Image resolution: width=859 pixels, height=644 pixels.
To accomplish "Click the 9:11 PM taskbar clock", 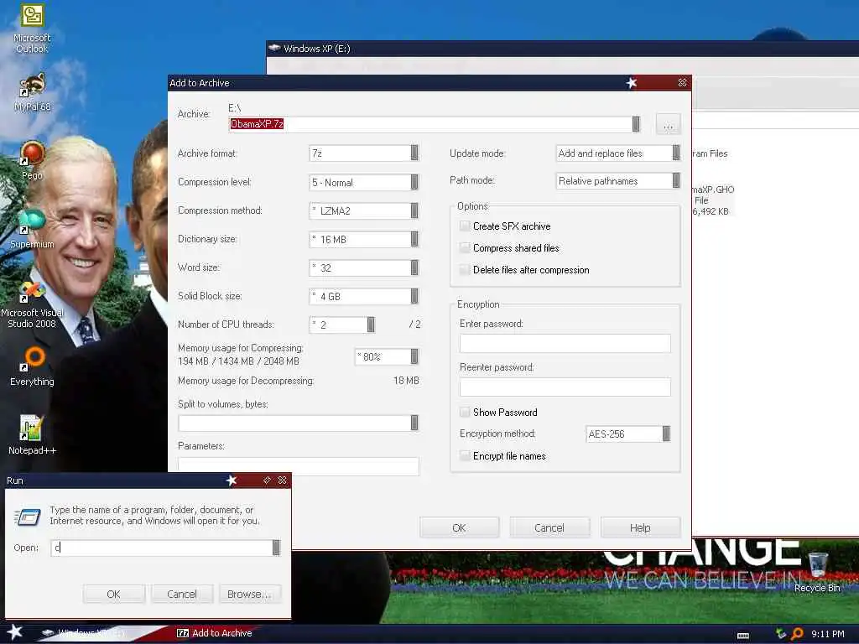I will [x=828, y=634].
